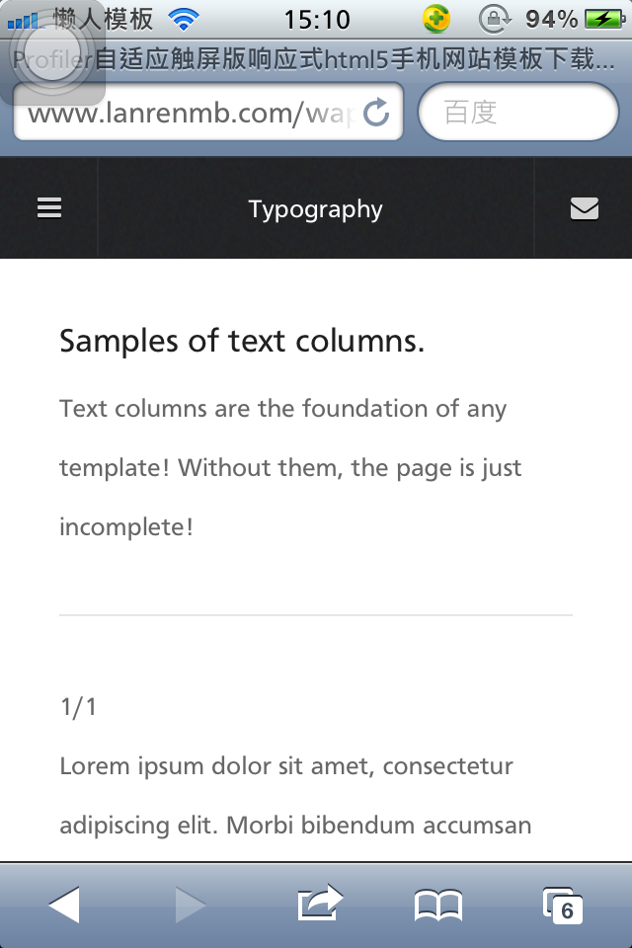Tap the battery indicator icon
The height and width of the screenshot is (948, 632).
tap(604, 20)
